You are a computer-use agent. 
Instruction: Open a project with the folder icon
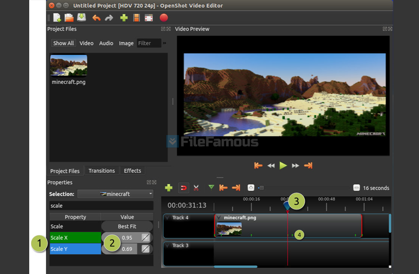pyautogui.click(x=69, y=18)
